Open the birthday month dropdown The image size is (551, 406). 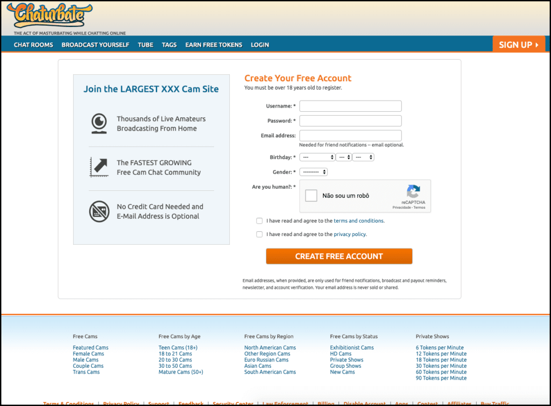pos(317,158)
